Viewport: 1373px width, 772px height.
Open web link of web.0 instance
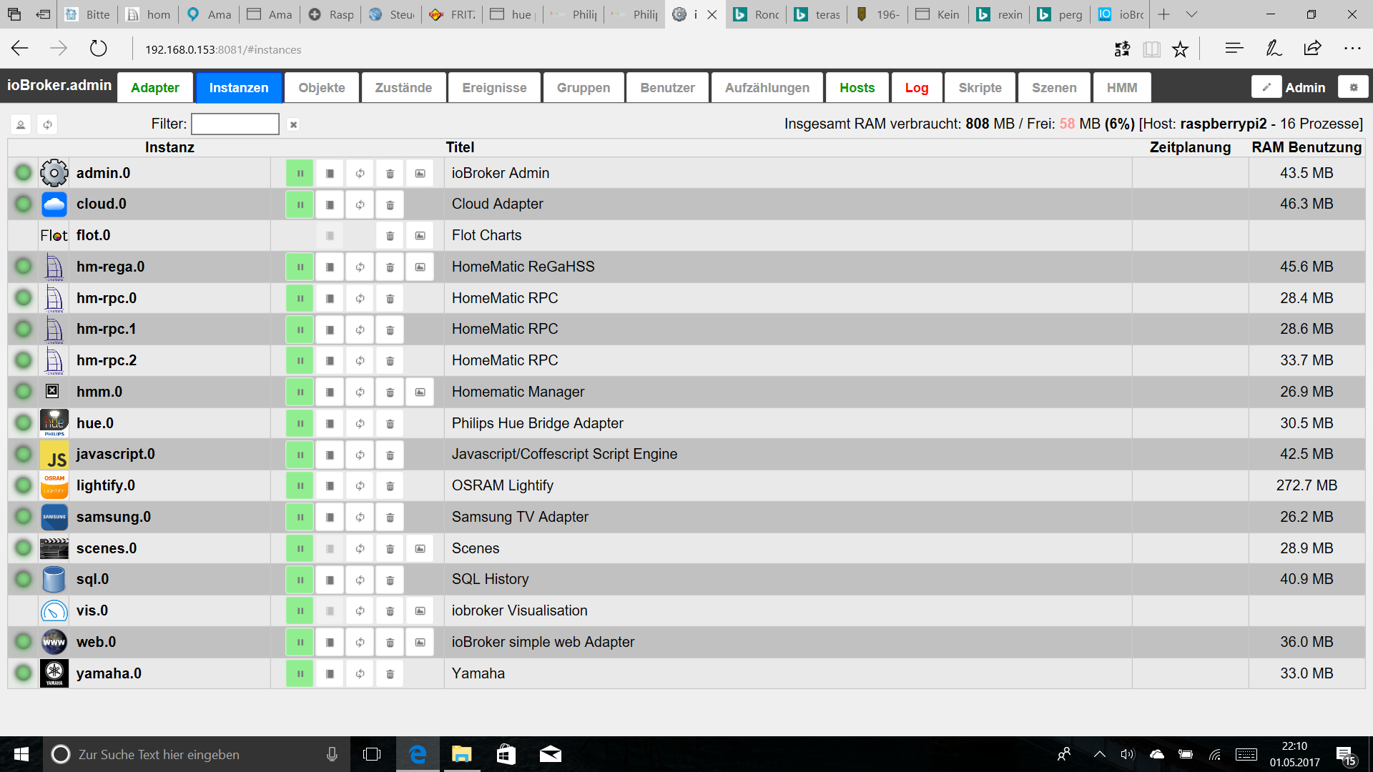click(x=420, y=643)
